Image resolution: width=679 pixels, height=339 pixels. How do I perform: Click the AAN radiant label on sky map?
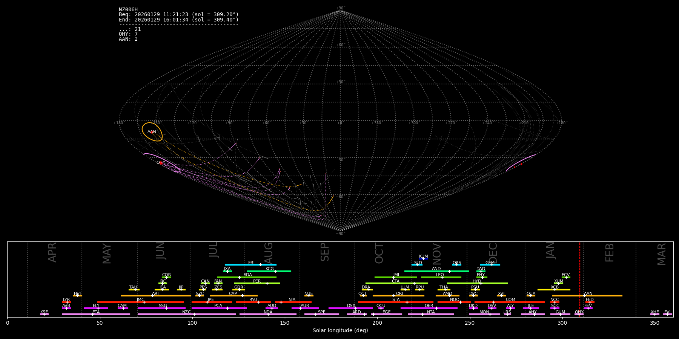pos(152,132)
